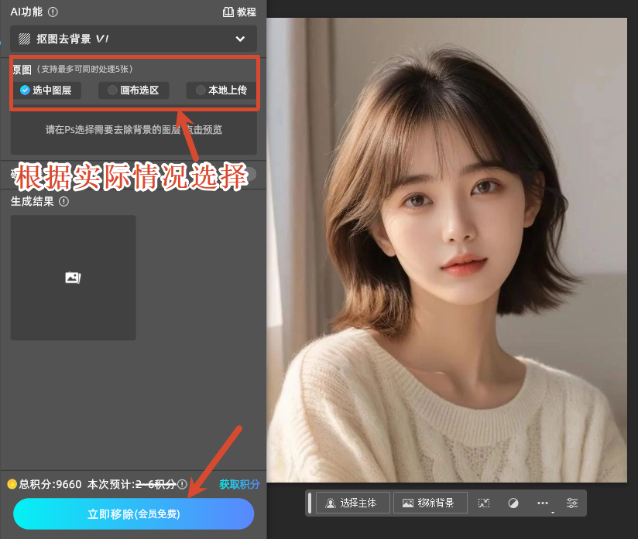Open the small chevron under the ••• icon
The height and width of the screenshot is (539, 638).
(x=552, y=512)
